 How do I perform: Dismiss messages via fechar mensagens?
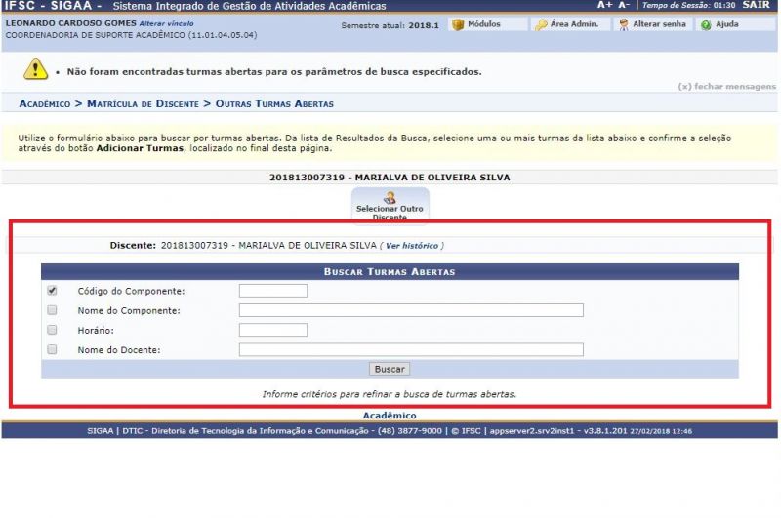[725, 86]
